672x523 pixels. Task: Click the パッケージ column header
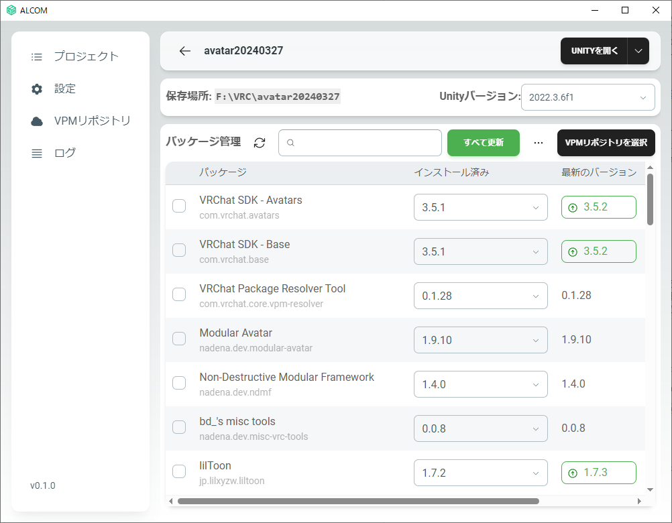point(223,172)
